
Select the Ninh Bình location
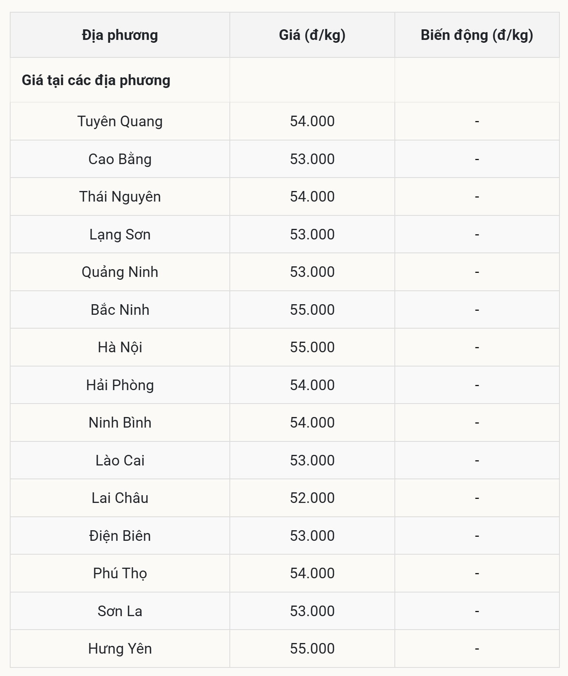(x=120, y=423)
